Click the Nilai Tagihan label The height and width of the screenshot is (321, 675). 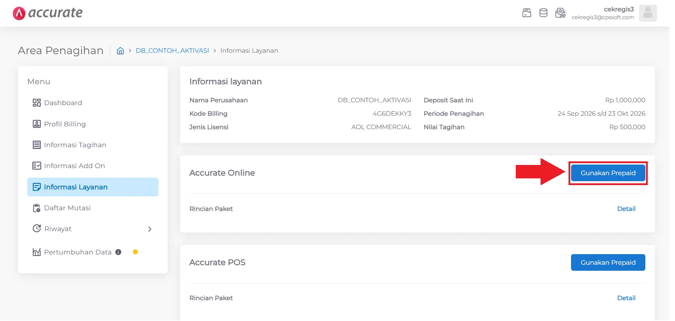444,127
